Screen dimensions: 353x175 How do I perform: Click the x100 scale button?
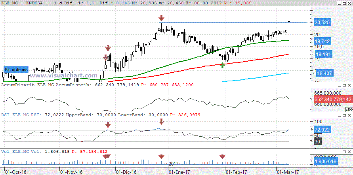coord(349,109)
